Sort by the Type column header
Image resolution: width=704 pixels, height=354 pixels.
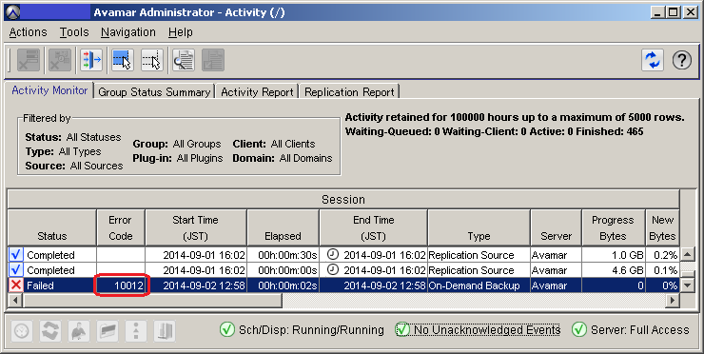[x=479, y=227]
